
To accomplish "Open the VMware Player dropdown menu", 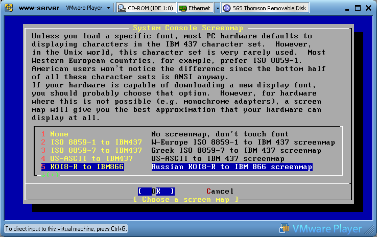I will (x=88, y=8).
